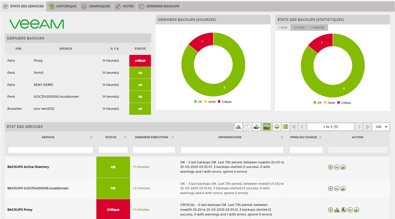This screenshot has width=395, height=219.
Task: Toggle Critique legend in statistics chart
Action: coord(344,103)
